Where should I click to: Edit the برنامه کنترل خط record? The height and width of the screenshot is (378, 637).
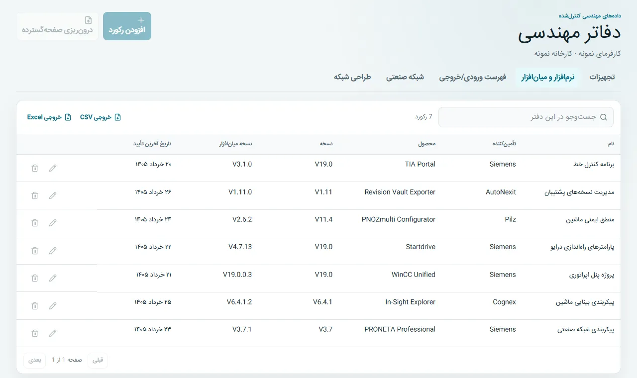point(53,168)
